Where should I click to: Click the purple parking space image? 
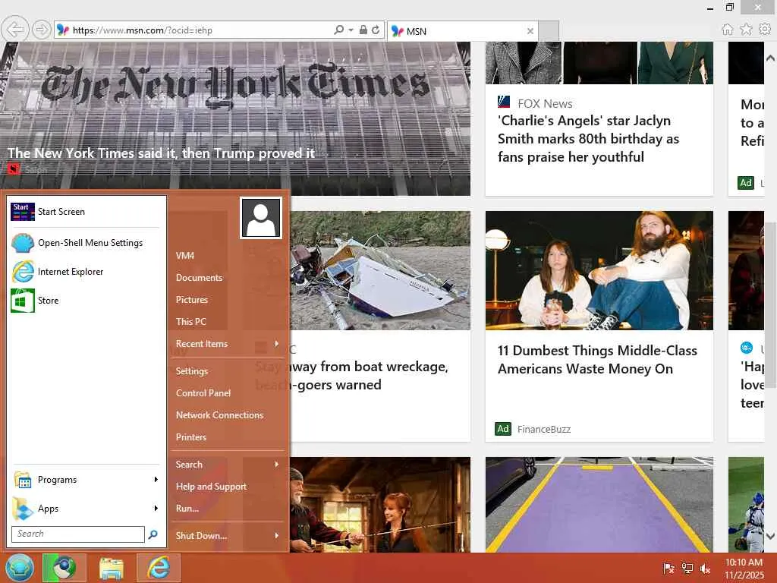point(599,505)
